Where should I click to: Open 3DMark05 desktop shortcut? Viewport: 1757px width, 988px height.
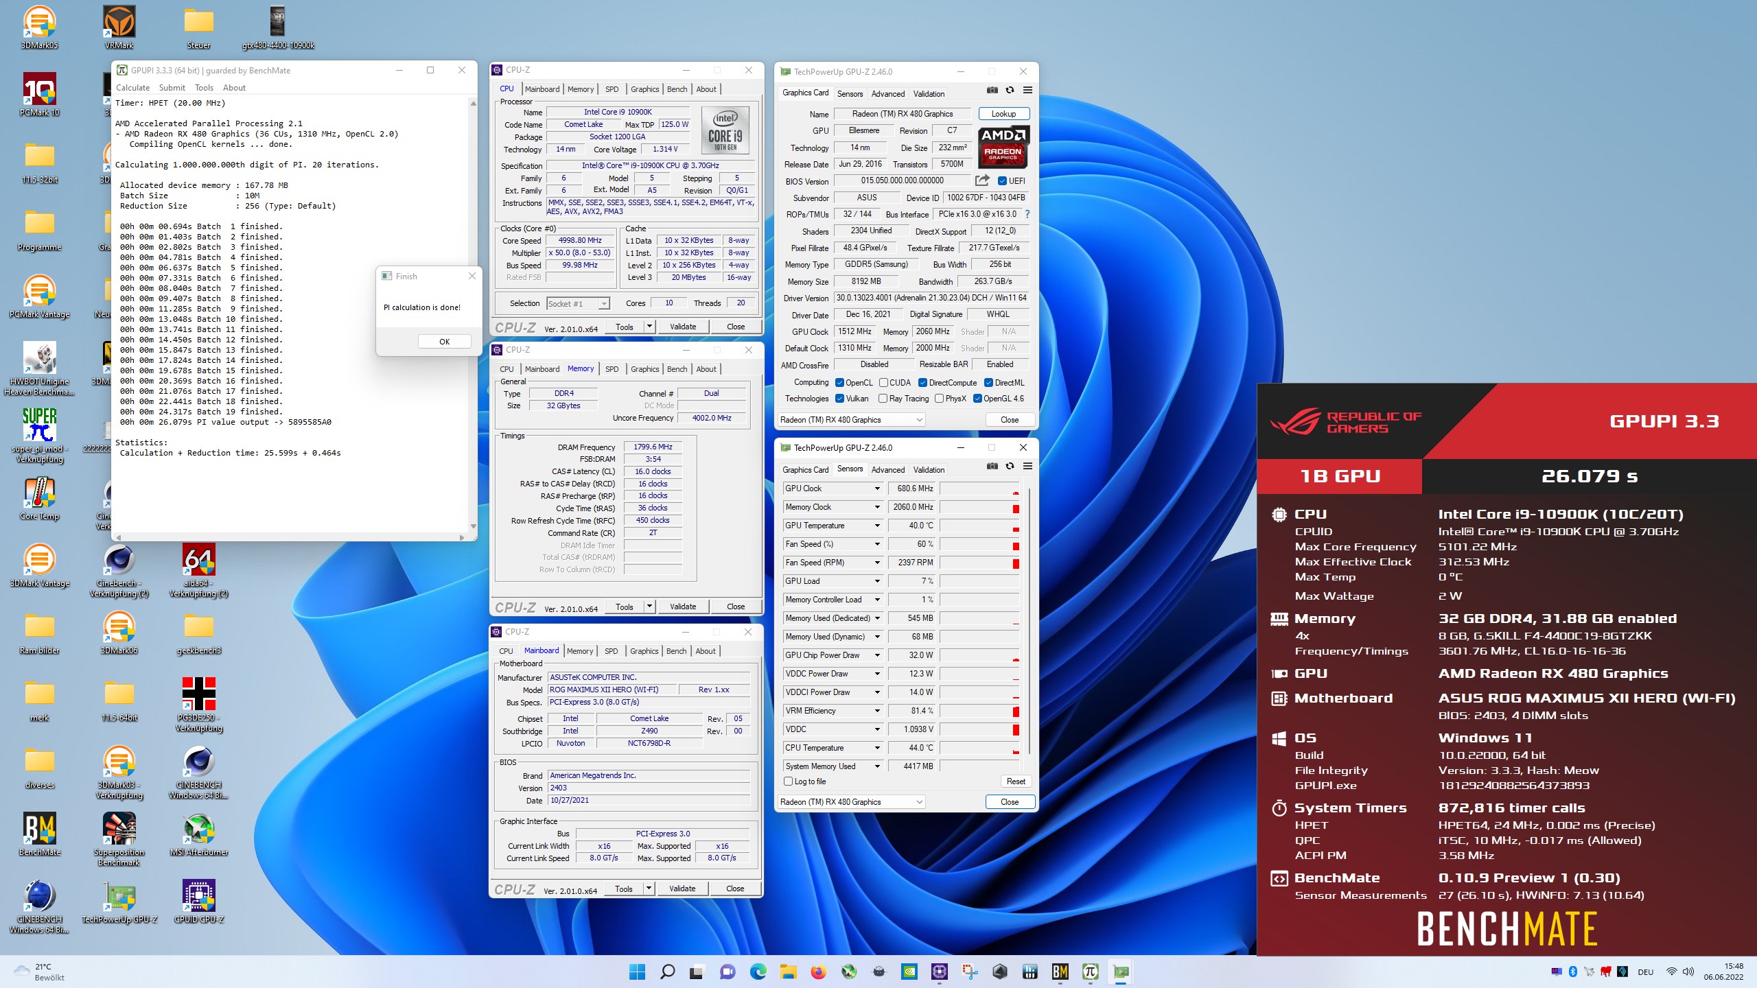click(x=39, y=27)
